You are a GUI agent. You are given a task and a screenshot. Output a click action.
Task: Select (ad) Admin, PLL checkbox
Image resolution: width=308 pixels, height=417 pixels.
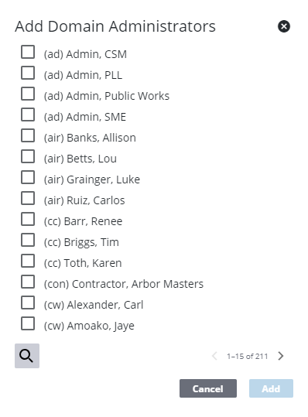28,73
